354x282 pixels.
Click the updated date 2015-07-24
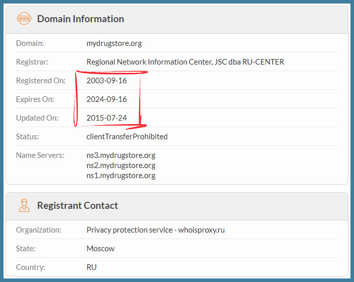tap(106, 118)
